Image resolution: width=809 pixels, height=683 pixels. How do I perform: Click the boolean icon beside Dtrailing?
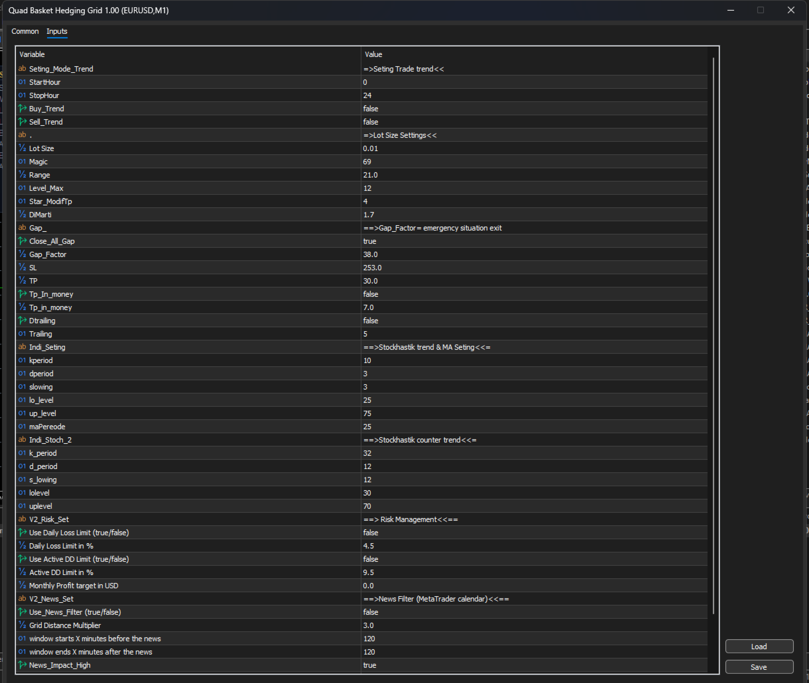pos(23,321)
